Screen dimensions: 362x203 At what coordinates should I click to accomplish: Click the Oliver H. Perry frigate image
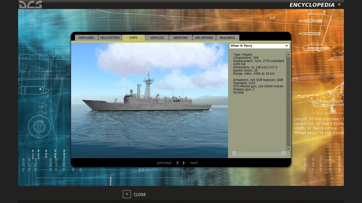point(149,100)
